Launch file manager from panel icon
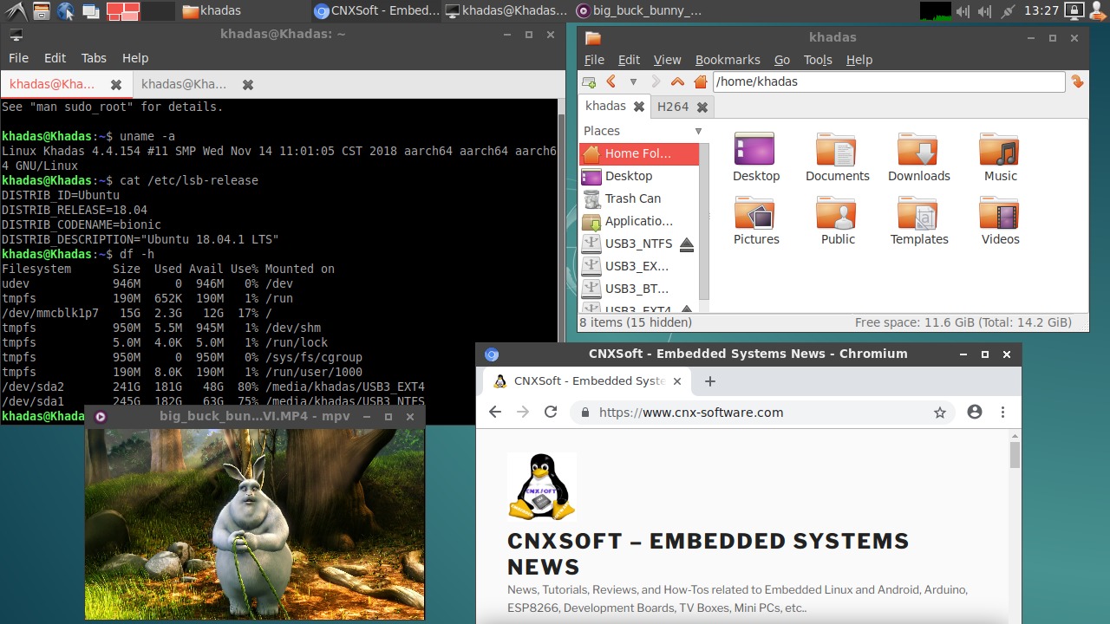1110x624 pixels. click(x=41, y=11)
